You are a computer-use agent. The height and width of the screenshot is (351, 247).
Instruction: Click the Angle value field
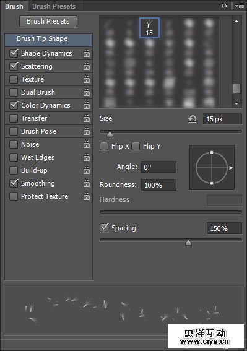click(x=158, y=167)
